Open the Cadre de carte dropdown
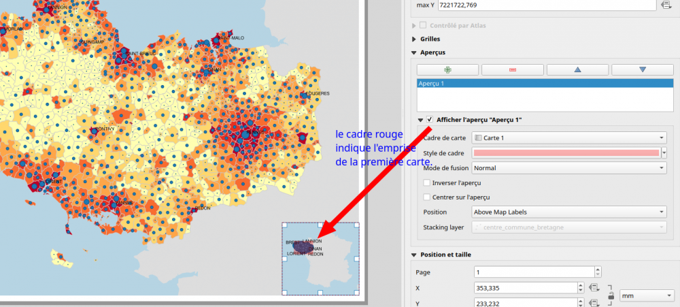The width and height of the screenshot is (680, 307). (568, 138)
